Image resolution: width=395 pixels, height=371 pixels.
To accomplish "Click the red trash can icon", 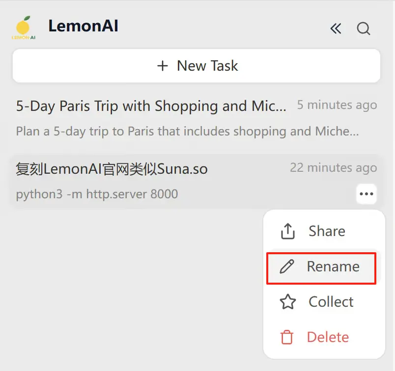I will tap(287, 337).
